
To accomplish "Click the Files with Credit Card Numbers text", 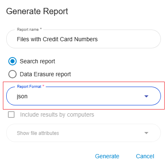I will (x=57, y=39).
